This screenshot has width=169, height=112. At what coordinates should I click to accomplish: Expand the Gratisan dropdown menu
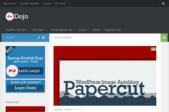click(83, 30)
